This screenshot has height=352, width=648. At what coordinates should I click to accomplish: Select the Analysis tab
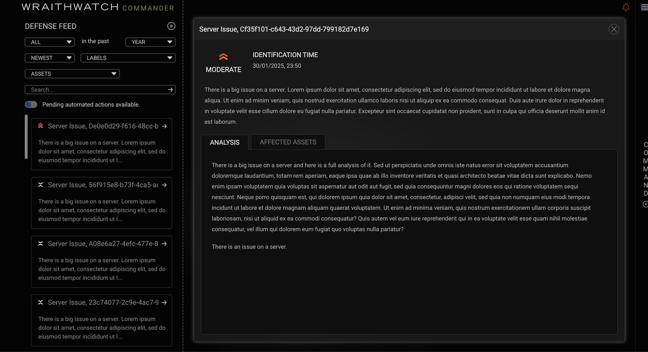click(x=225, y=142)
